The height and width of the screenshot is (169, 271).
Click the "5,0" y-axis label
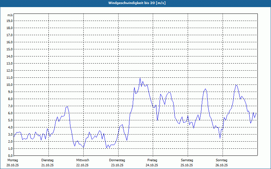click(x=10, y=120)
